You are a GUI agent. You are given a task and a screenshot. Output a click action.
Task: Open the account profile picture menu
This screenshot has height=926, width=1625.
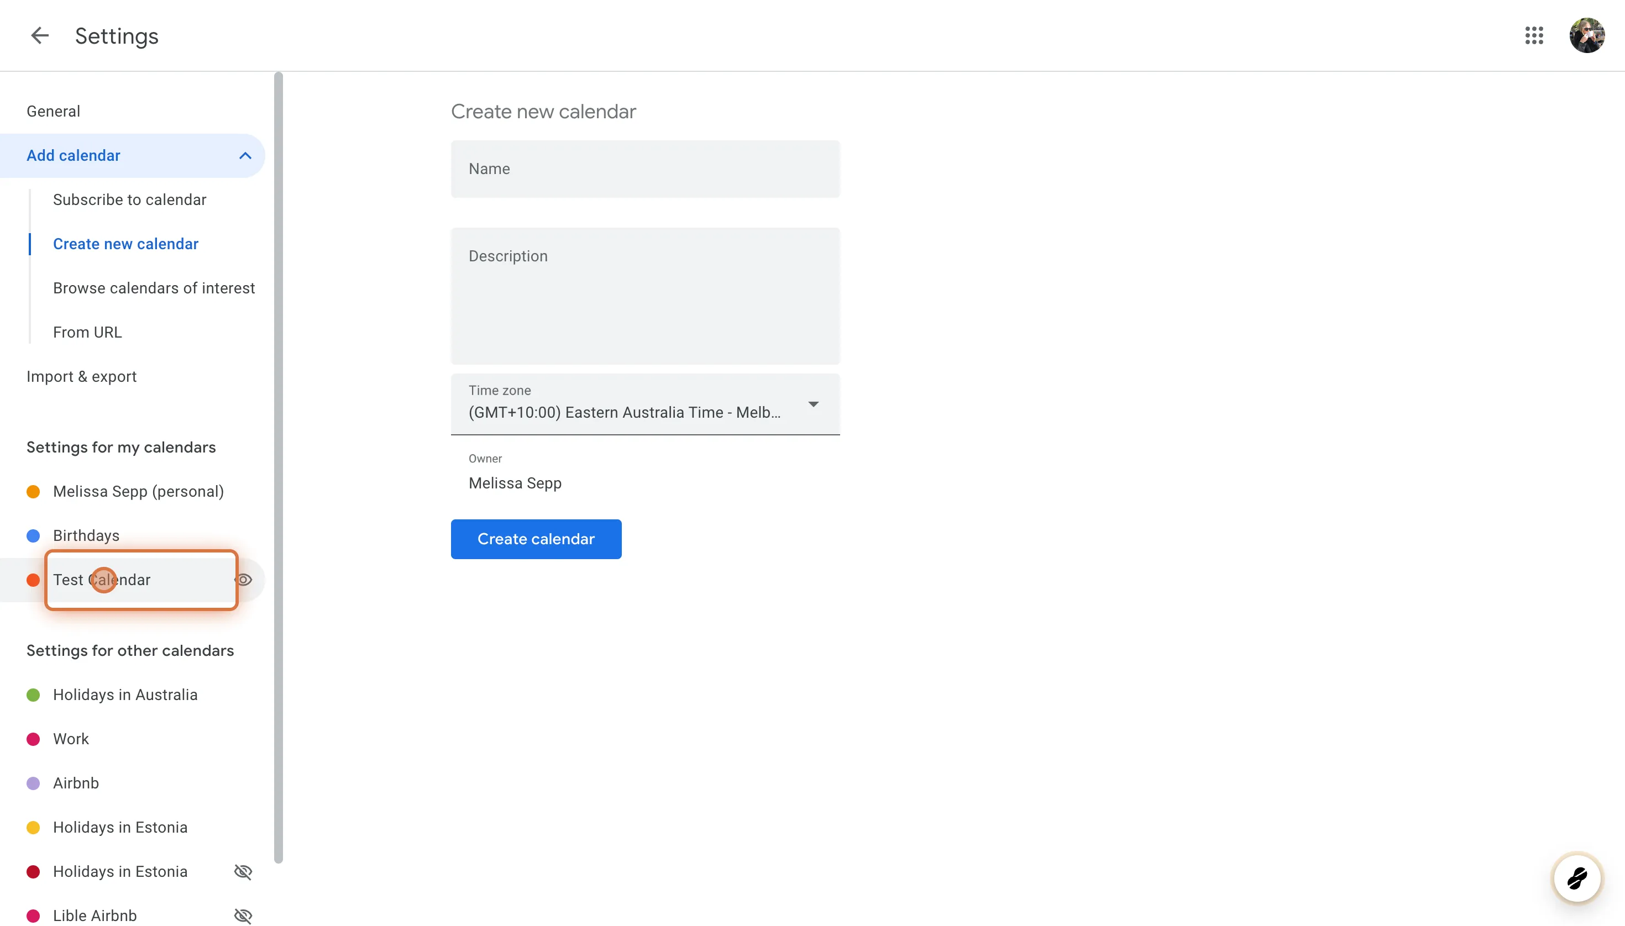(x=1587, y=35)
